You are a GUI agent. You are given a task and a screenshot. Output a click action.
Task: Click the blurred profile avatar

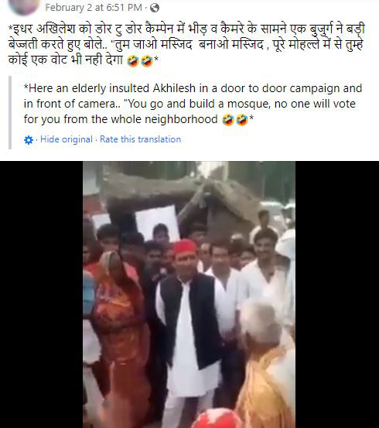tap(24, 6)
